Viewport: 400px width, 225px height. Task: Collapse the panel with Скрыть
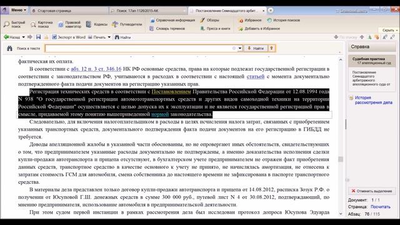[x=389, y=30]
